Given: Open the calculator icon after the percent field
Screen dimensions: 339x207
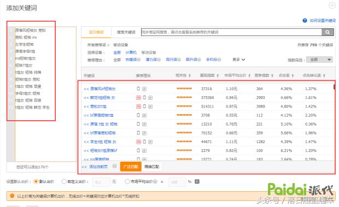Looking at the screenshot, I should [197, 181].
